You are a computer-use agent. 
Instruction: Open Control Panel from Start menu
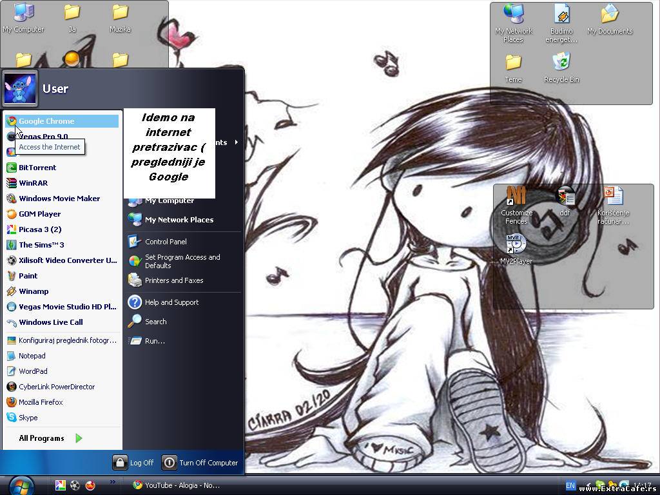(166, 242)
